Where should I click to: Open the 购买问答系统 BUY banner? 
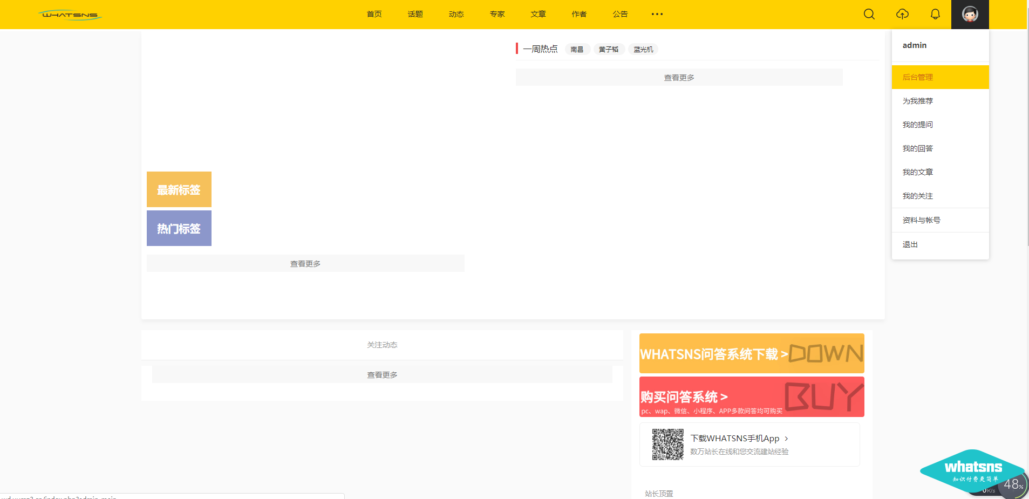pyautogui.click(x=752, y=397)
